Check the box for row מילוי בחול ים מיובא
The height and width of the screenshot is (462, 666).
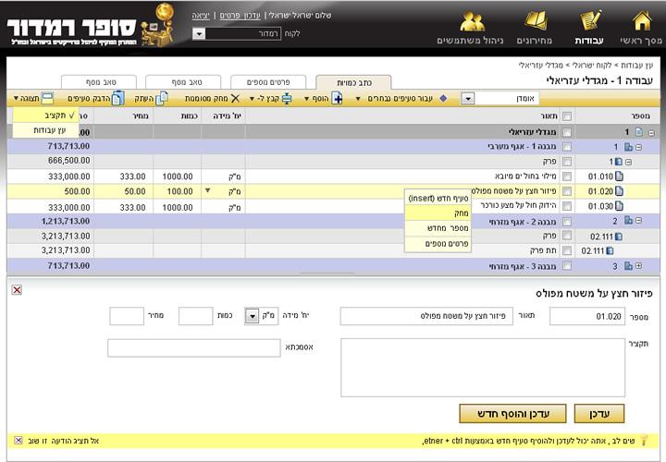click(567, 176)
